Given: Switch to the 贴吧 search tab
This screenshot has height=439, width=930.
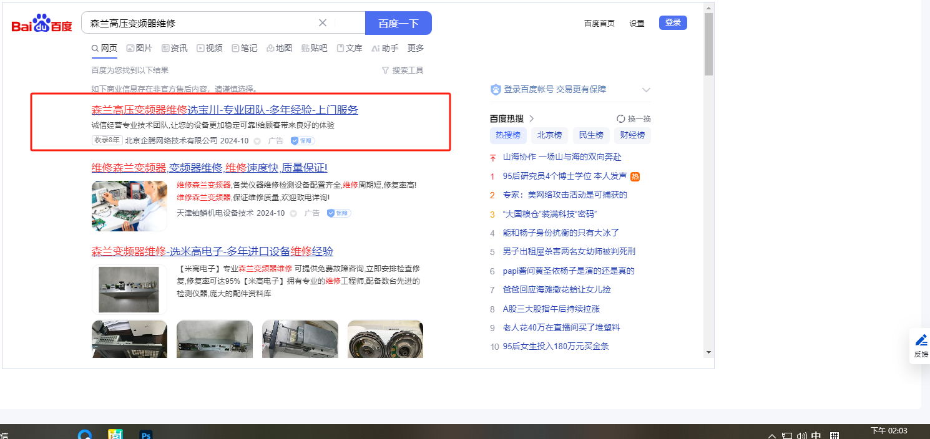Looking at the screenshot, I should click(314, 48).
